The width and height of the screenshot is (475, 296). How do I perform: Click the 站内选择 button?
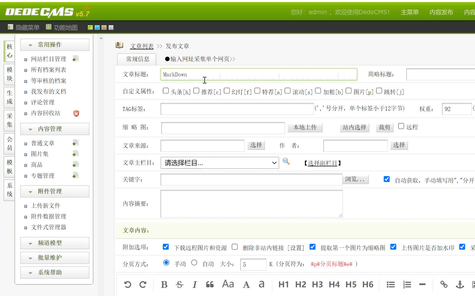click(354, 128)
